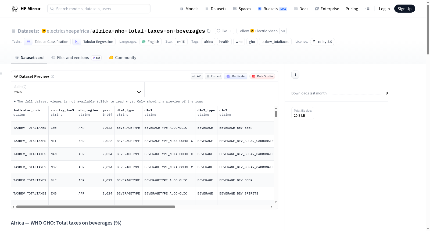Open the extra navigation menu icon
The height and width of the screenshot is (231, 430).
[367, 9]
